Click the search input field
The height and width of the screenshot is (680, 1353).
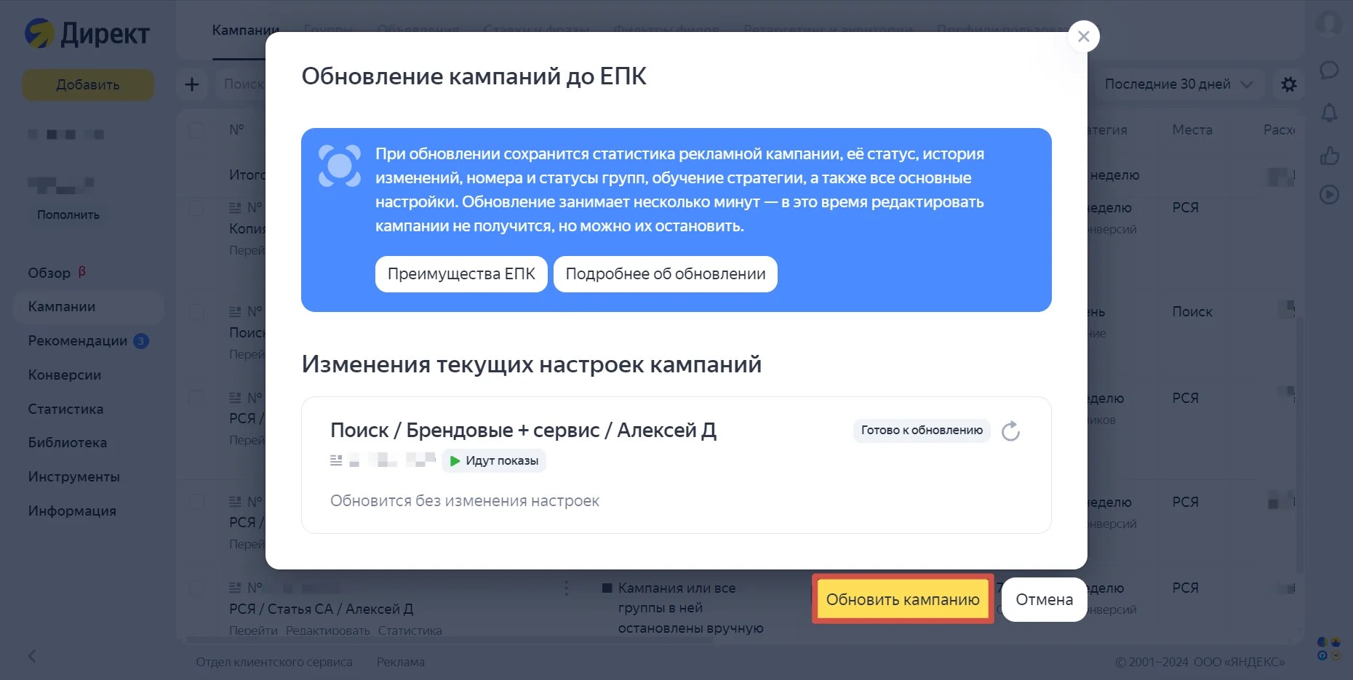[x=243, y=84]
